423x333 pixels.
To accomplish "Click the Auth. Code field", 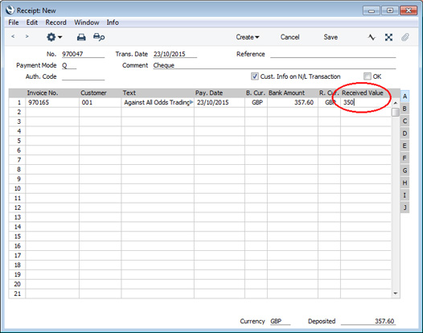I will point(83,76).
